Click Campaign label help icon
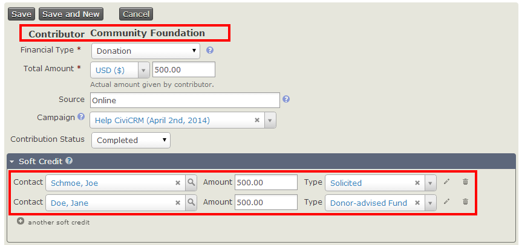Screen dimensions: 519x245 81,117
